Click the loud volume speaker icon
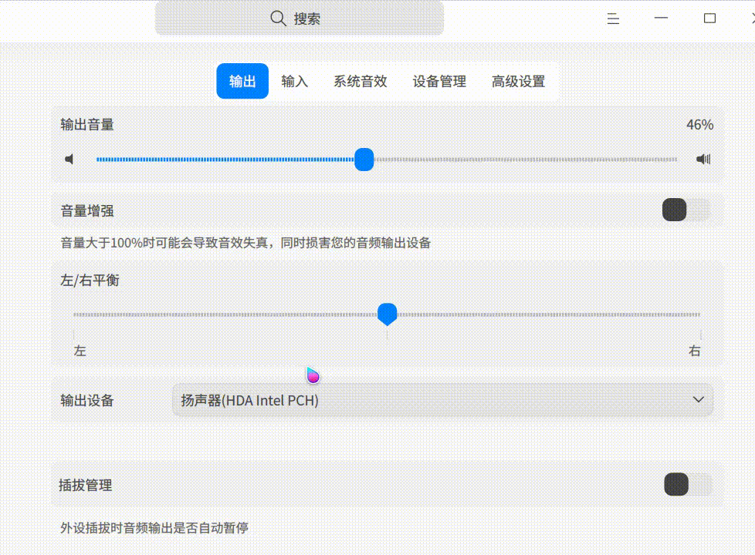This screenshot has width=755, height=555. (x=703, y=160)
